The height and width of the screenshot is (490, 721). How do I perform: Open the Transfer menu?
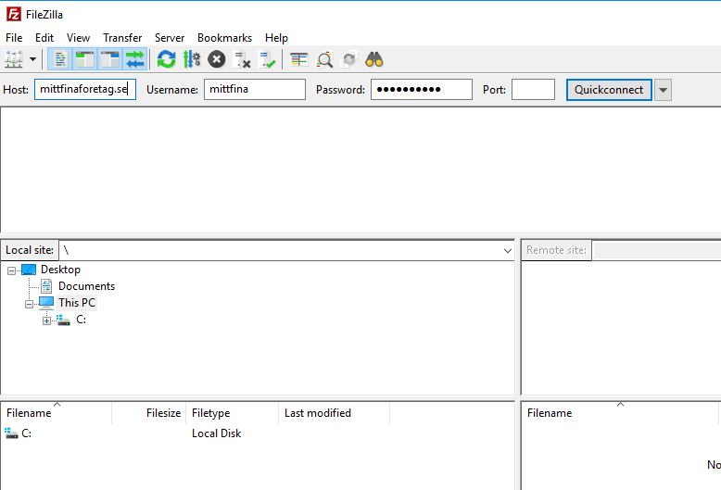[122, 38]
